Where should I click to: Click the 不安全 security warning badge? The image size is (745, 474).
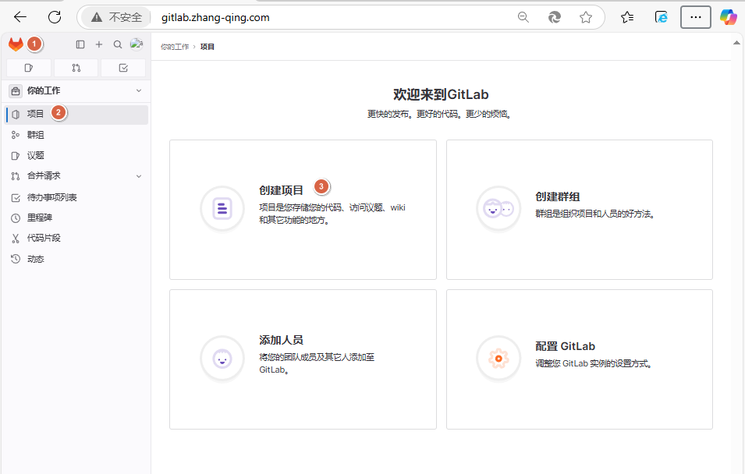click(x=116, y=18)
